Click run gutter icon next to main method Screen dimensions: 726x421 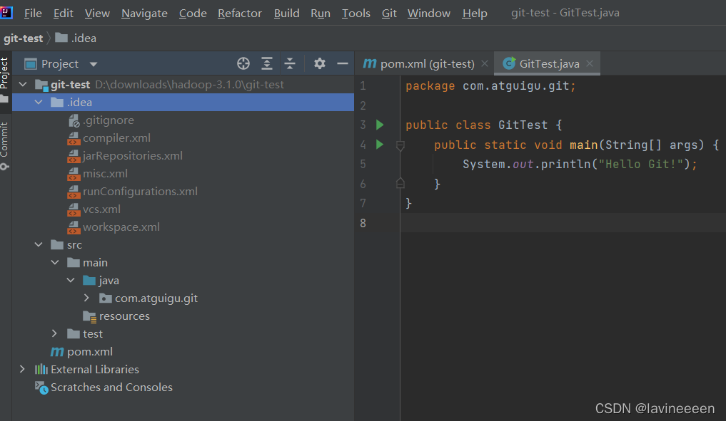(380, 145)
